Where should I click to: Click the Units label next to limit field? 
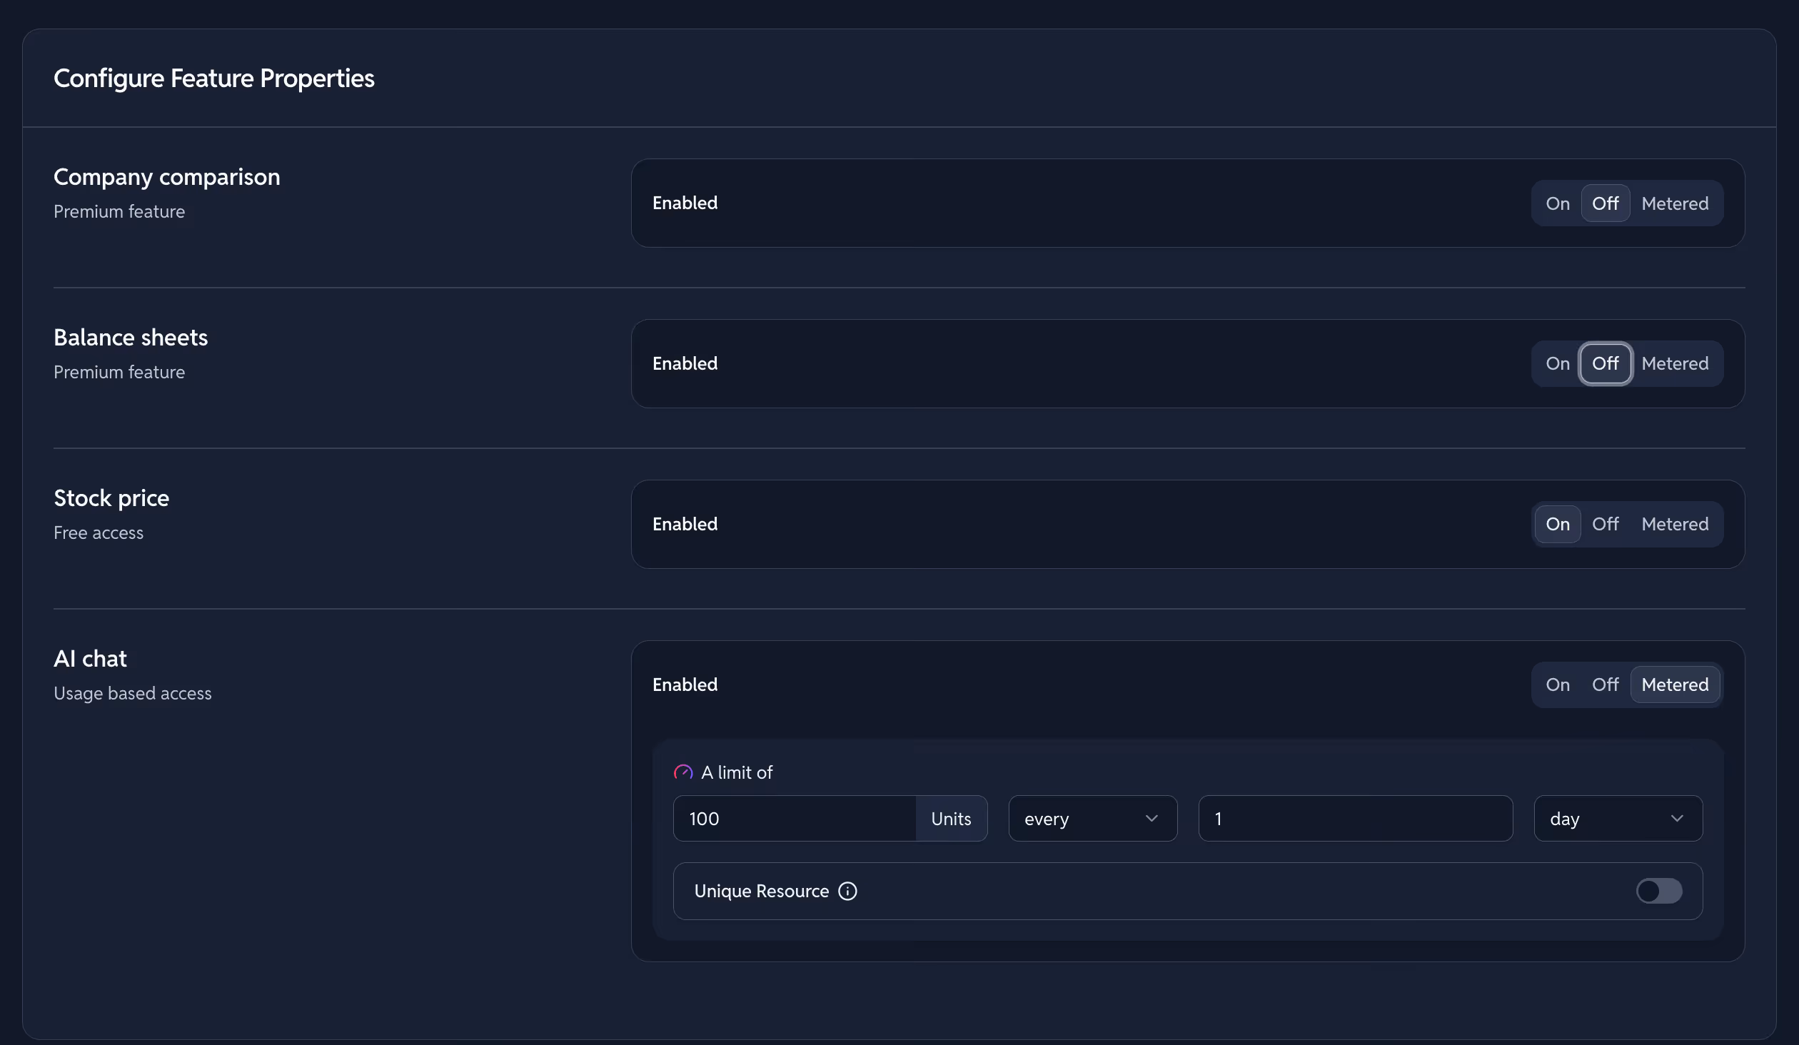951,819
